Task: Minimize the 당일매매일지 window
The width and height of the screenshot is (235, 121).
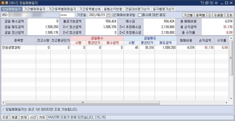Action: pos(222,3)
